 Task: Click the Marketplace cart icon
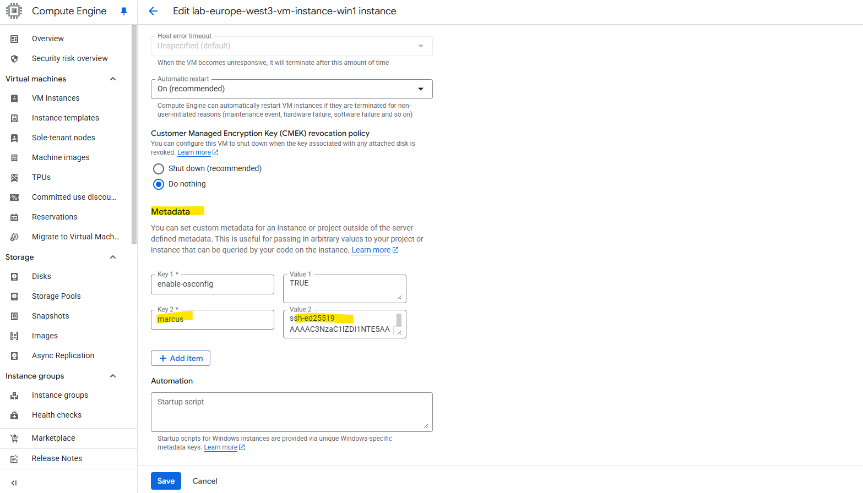pos(14,438)
